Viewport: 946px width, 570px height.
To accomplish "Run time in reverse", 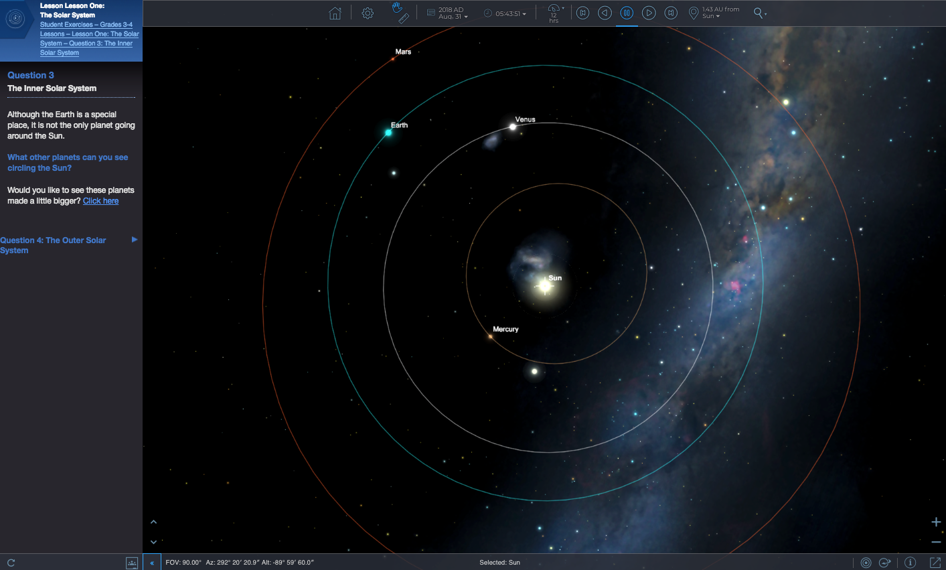I will click(x=605, y=13).
